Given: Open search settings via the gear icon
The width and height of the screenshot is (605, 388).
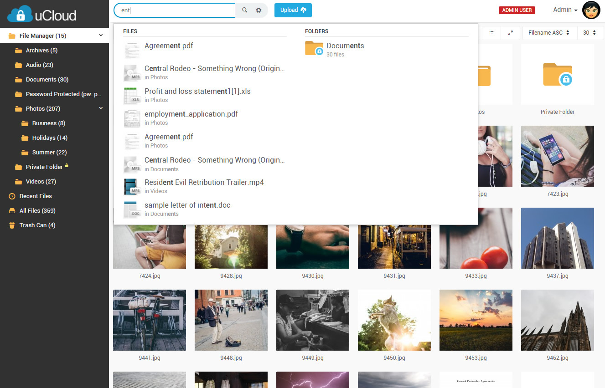Looking at the screenshot, I should (259, 10).
